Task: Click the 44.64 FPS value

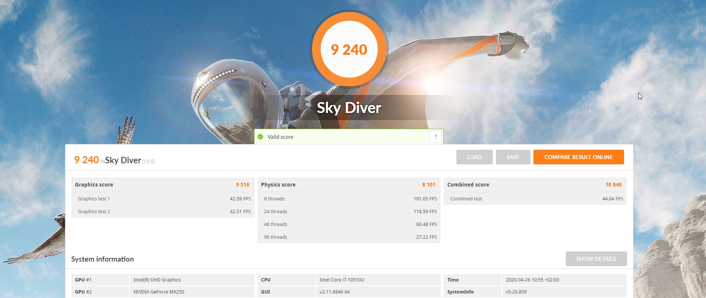Action: click(x=613, y=199)
